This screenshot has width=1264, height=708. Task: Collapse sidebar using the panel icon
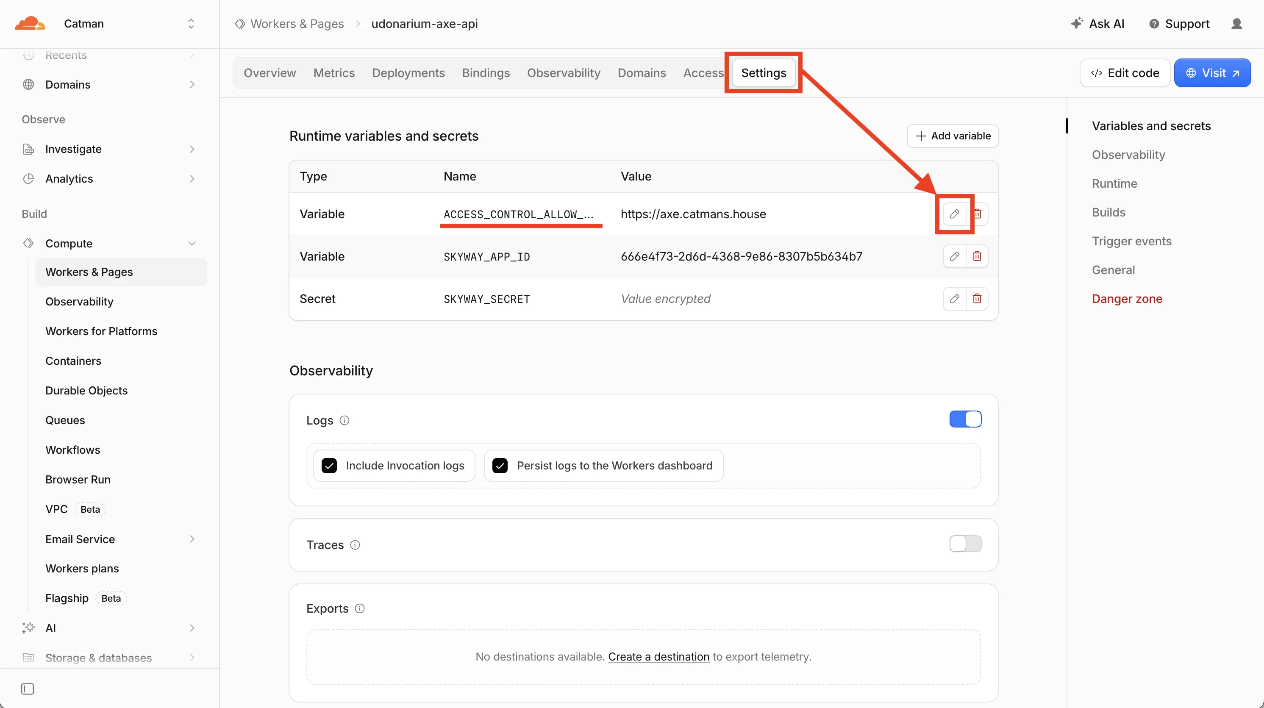tap(28, 689)
